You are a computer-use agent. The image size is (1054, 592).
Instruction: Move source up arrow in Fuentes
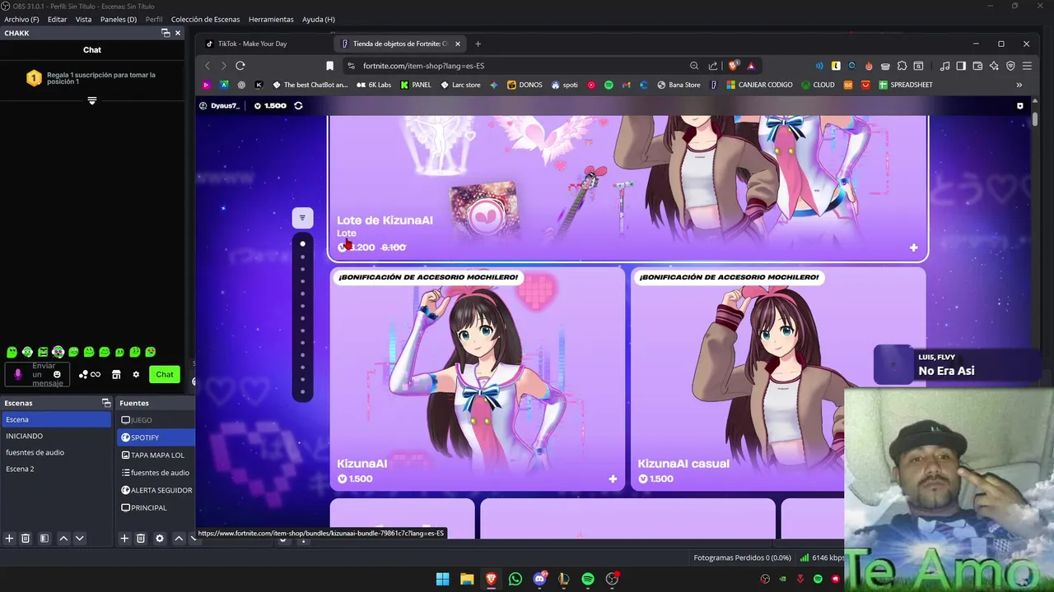coord(179,539)
